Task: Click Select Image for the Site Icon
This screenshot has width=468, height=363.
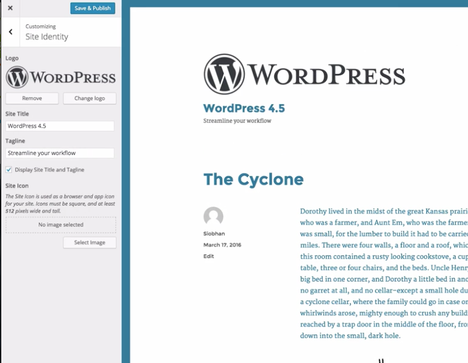Action: pos(89,242)
